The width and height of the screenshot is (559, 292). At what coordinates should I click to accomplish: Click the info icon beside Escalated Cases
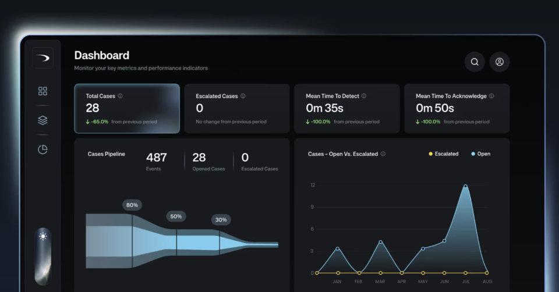tap(243, 96)
